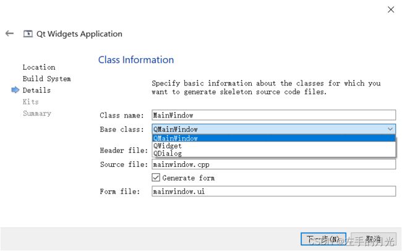Click into the Form file field
The image size is (402, 251).
(273, 191)
